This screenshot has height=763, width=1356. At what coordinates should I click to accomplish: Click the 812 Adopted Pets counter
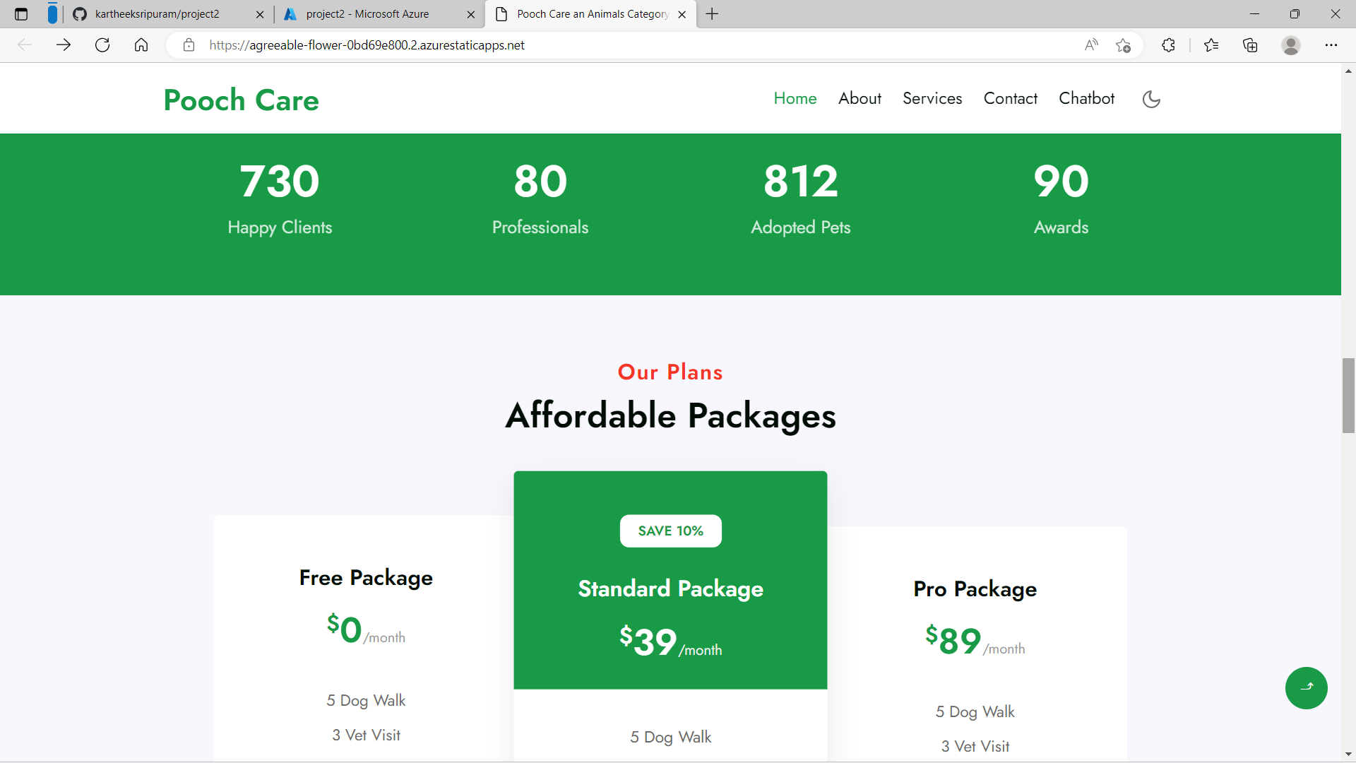click(x=800, y=199)
